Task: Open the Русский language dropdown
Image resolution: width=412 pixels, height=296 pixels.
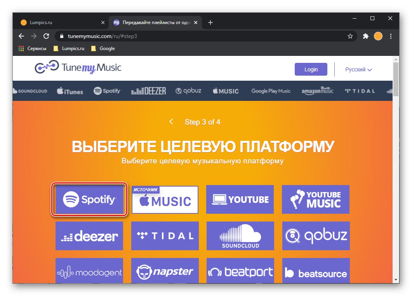Action: 358,69
